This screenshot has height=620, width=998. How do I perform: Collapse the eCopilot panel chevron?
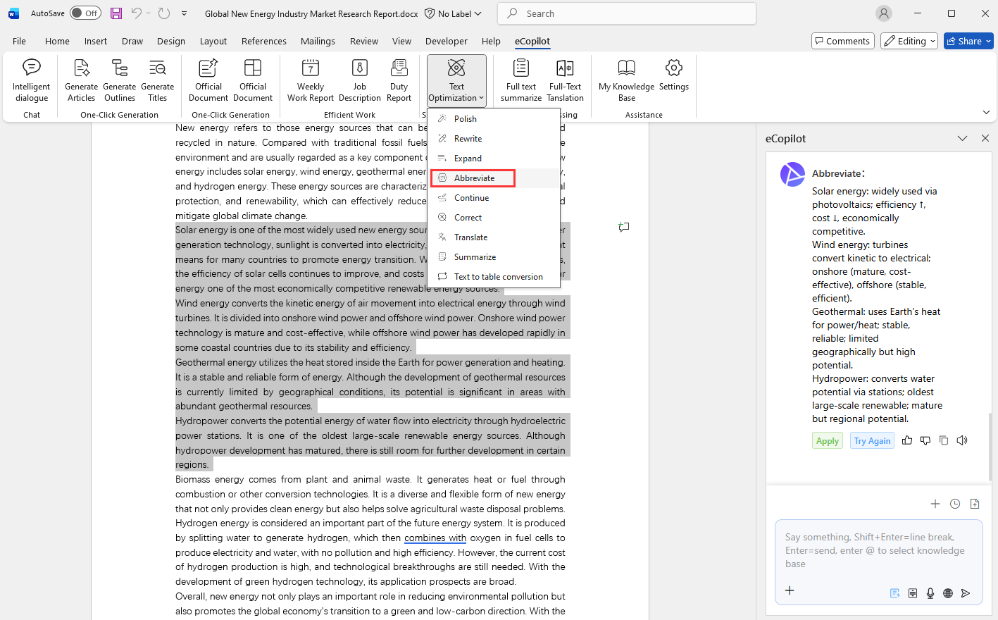pos(962,139)
